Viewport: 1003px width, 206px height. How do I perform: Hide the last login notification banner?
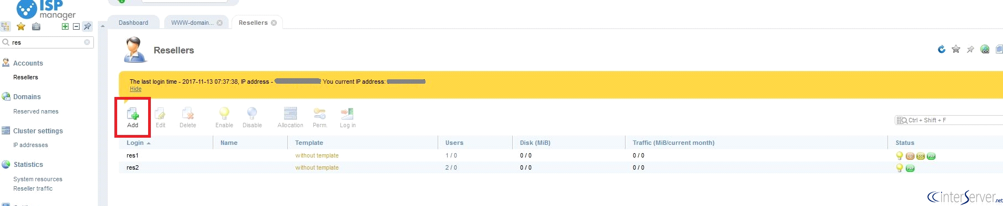tap(135, 89)
